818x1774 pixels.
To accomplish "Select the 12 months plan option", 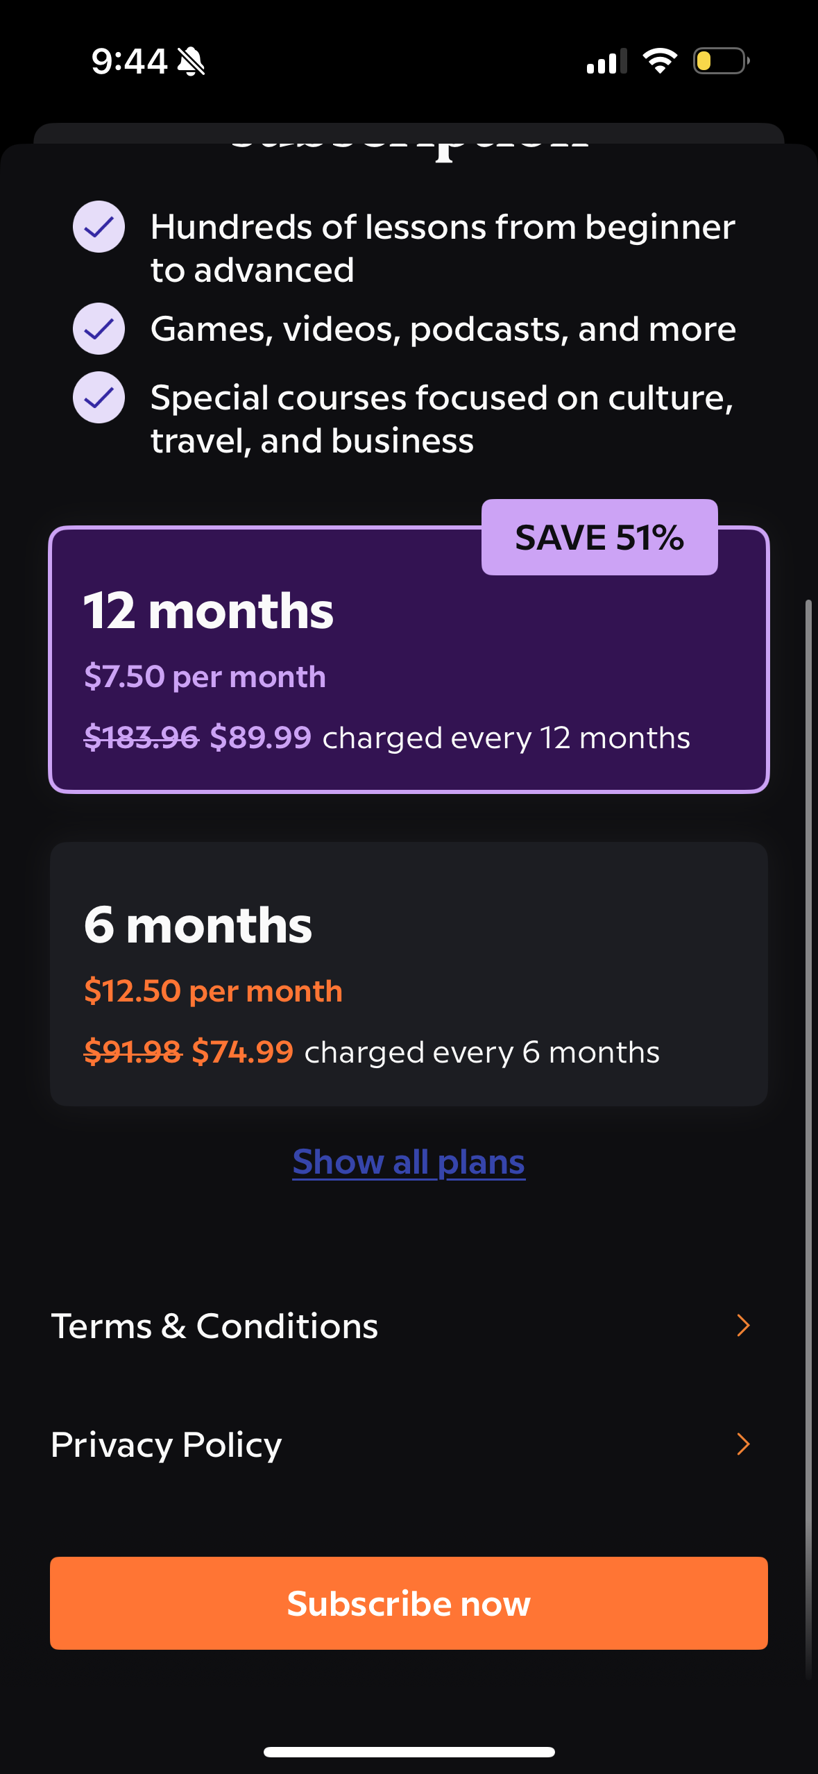I will (x=409, y=659).
